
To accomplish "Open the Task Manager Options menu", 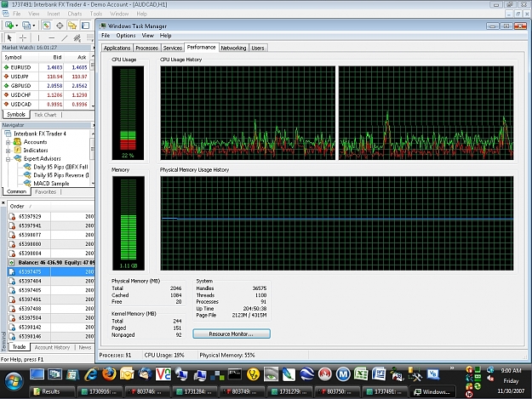I will (125, 36).
